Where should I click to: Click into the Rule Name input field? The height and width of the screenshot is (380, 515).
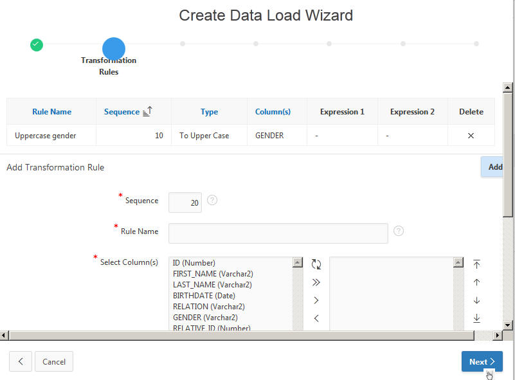click(278, 233)
